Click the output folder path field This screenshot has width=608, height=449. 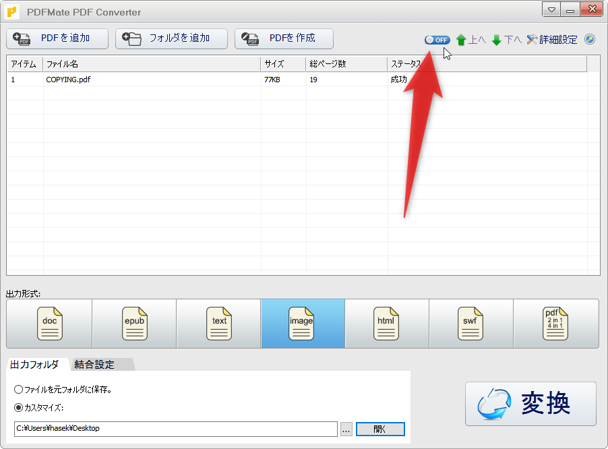click(x=176, y=429)
